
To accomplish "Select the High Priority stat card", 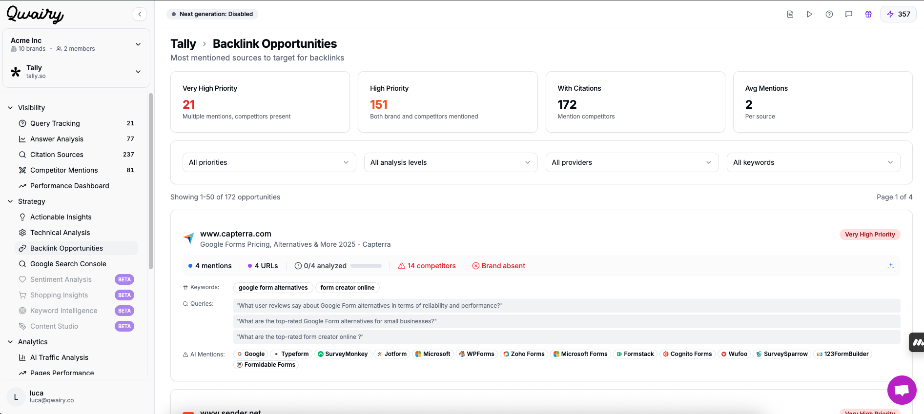I will 448,102.
